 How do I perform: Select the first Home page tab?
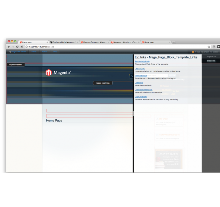click(x=33, y=42)
